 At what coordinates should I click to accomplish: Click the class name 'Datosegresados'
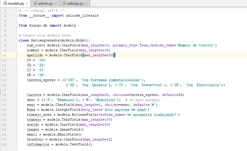(x=45, y=41)
